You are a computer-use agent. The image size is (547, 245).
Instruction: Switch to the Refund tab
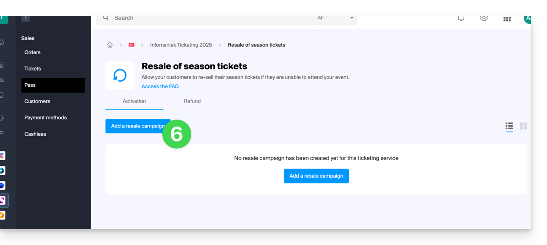pos(192,101)
